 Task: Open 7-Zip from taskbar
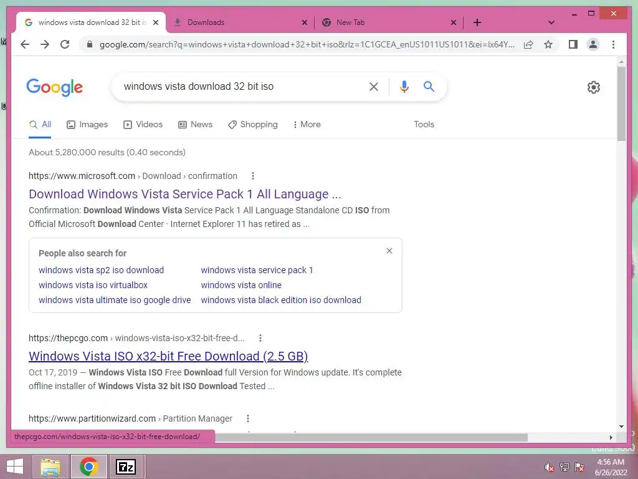[126, 467]
